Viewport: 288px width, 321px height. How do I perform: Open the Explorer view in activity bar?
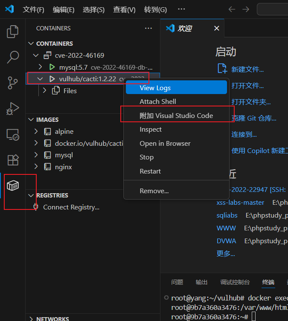[13, 32]
